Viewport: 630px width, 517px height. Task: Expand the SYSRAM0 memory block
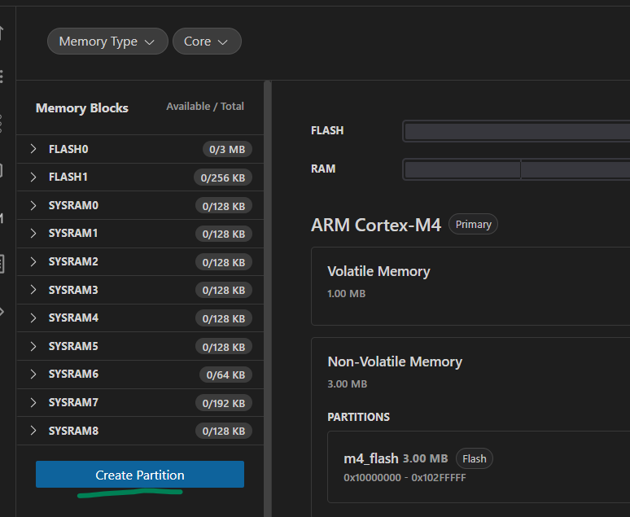[x=33, y=205]
